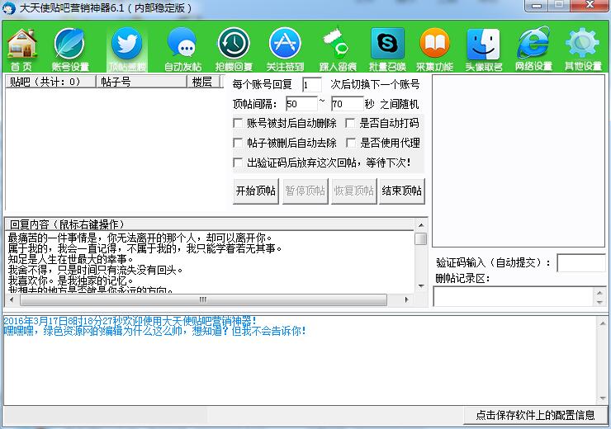Open 采集功能 orange book icon
This screenshot has height=429, width=611.
434,49
